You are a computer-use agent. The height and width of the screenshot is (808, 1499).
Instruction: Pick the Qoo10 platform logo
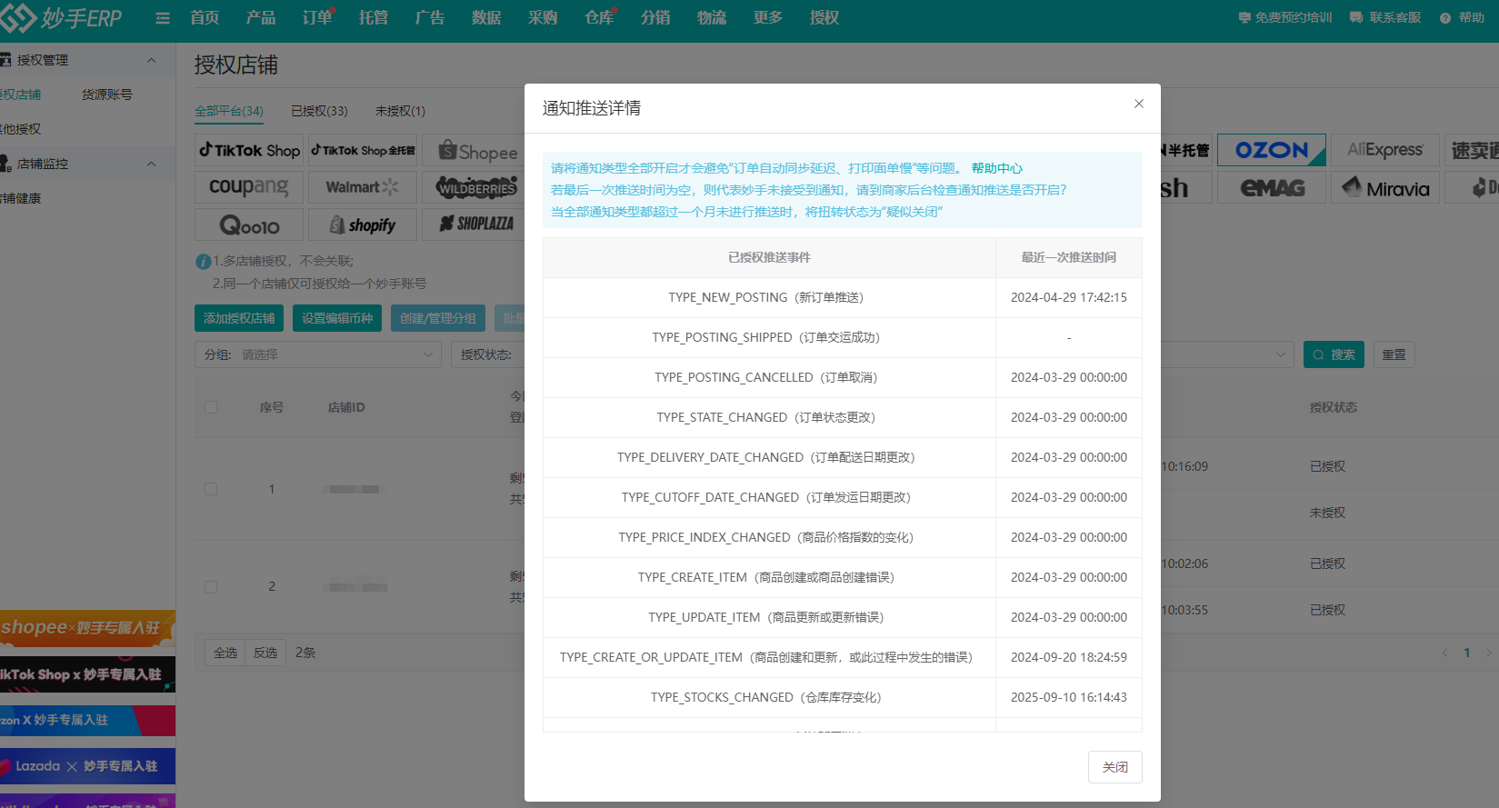[x=249, y=225]
